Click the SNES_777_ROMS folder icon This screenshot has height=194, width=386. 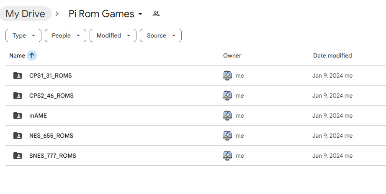point(18,156)
